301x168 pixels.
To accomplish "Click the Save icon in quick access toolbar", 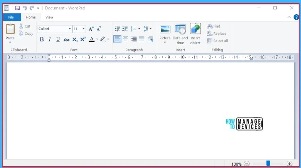I will point(17,8).
